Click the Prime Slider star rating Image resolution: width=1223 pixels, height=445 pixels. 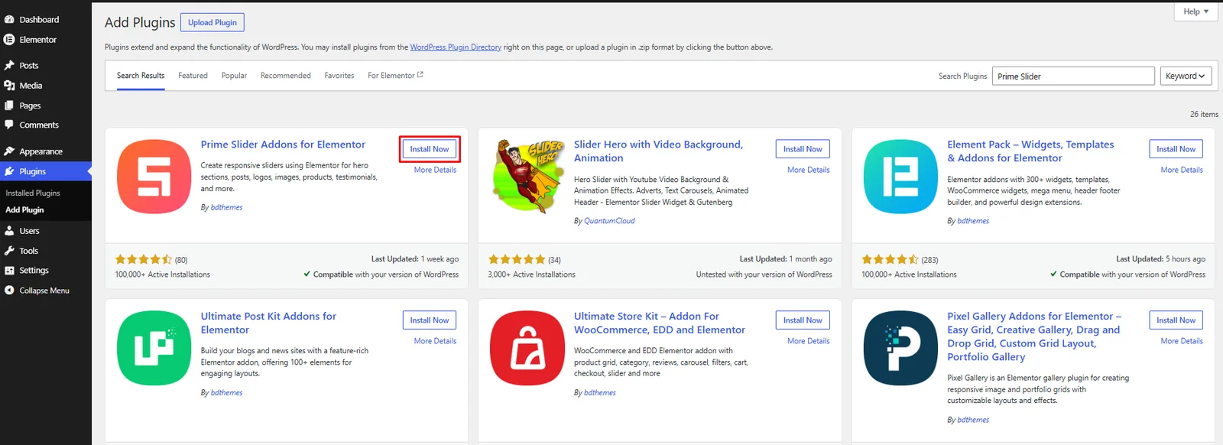[x=144, y=260]
